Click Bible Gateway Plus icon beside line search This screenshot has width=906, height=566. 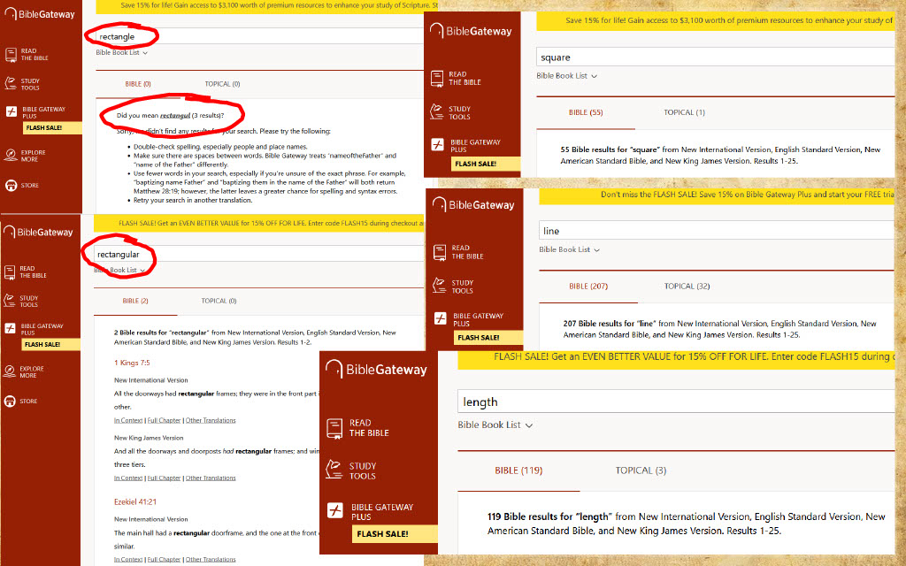click(440, 319)
